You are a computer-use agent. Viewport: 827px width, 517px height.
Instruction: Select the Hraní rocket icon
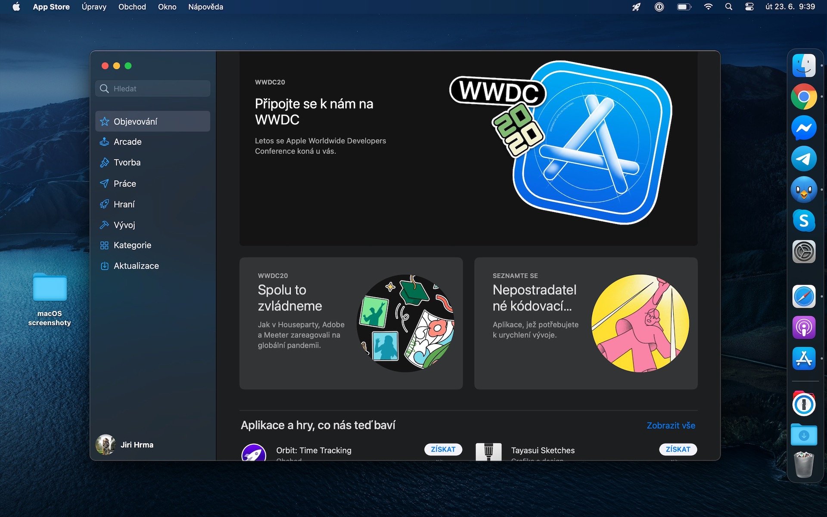pos(104,204)
